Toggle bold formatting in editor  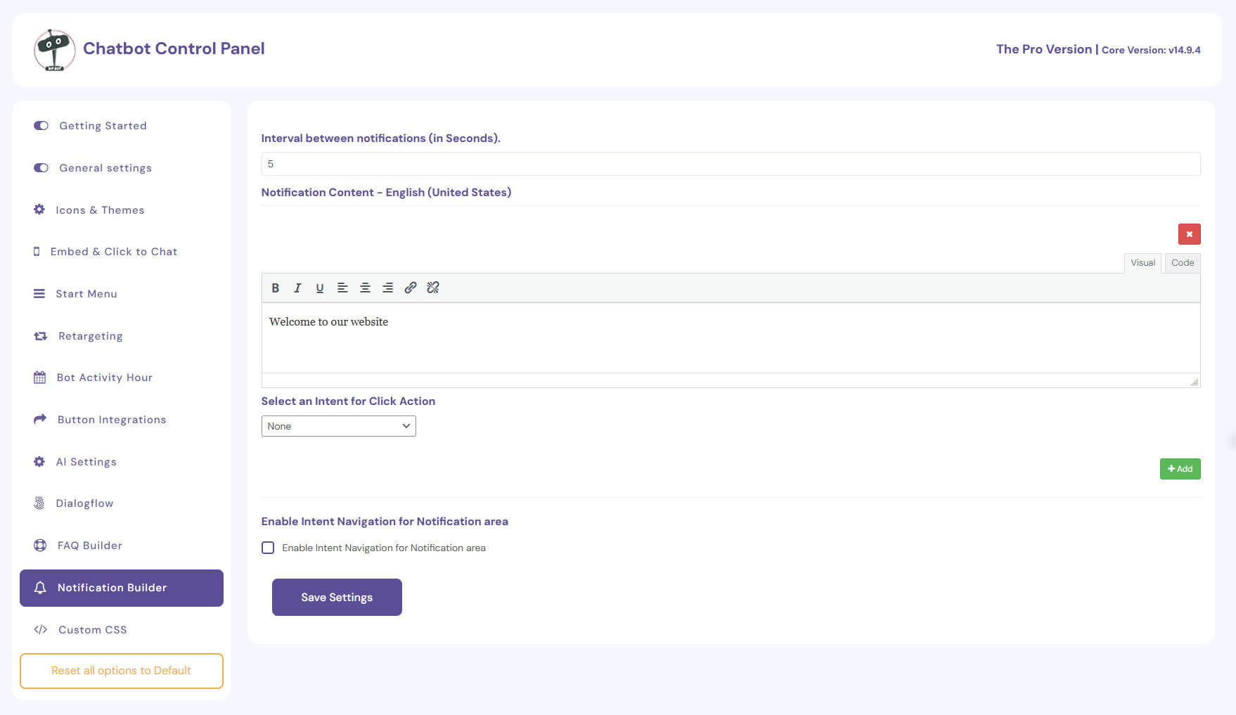pos(276,288)
